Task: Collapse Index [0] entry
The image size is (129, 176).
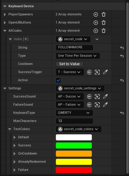Action: tap(10, 39)
